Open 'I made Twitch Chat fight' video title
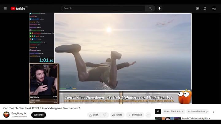Image resolution: width=221 pixels, height=124 pixels. point(196,118)
